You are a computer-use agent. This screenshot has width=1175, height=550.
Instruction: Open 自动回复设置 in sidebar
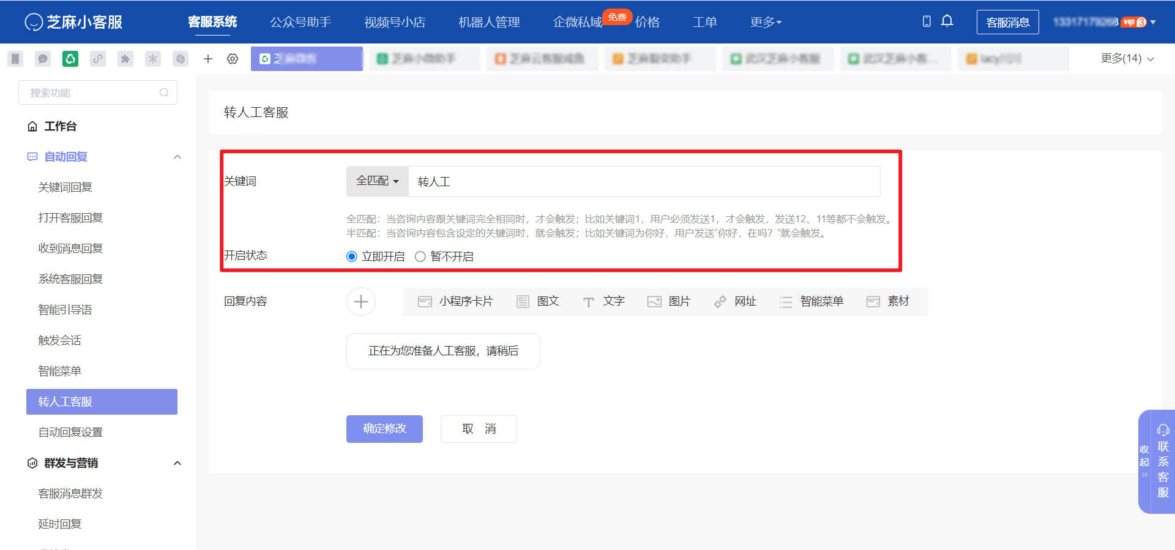pos(70,432)
